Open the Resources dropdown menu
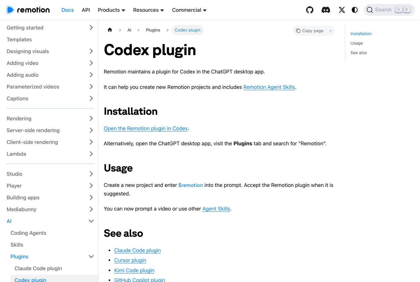The height and width of the screenshot is (282, 420). (148, 10)
